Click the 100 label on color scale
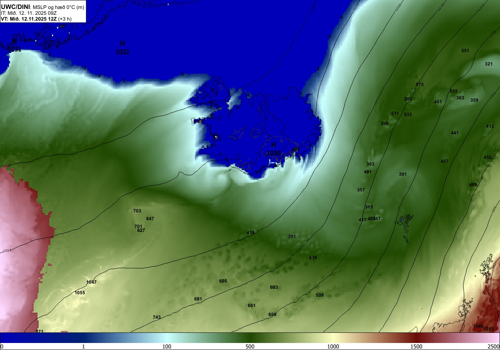500x350 pixels. click(167, 346)
